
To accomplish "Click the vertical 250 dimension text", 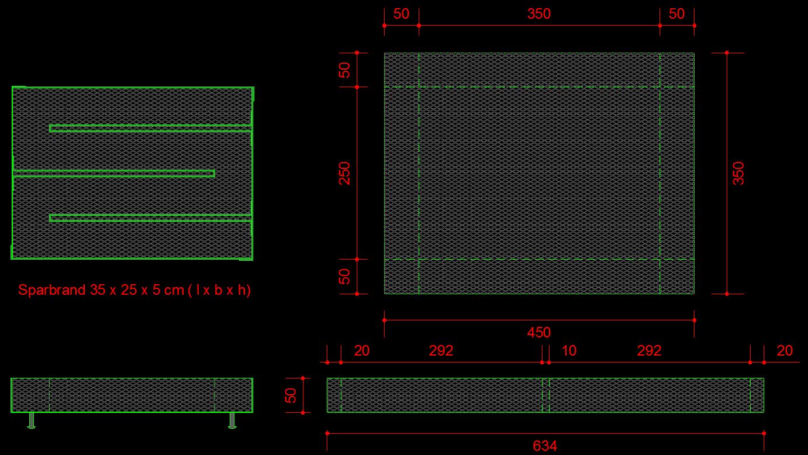I will click(345, 173).
